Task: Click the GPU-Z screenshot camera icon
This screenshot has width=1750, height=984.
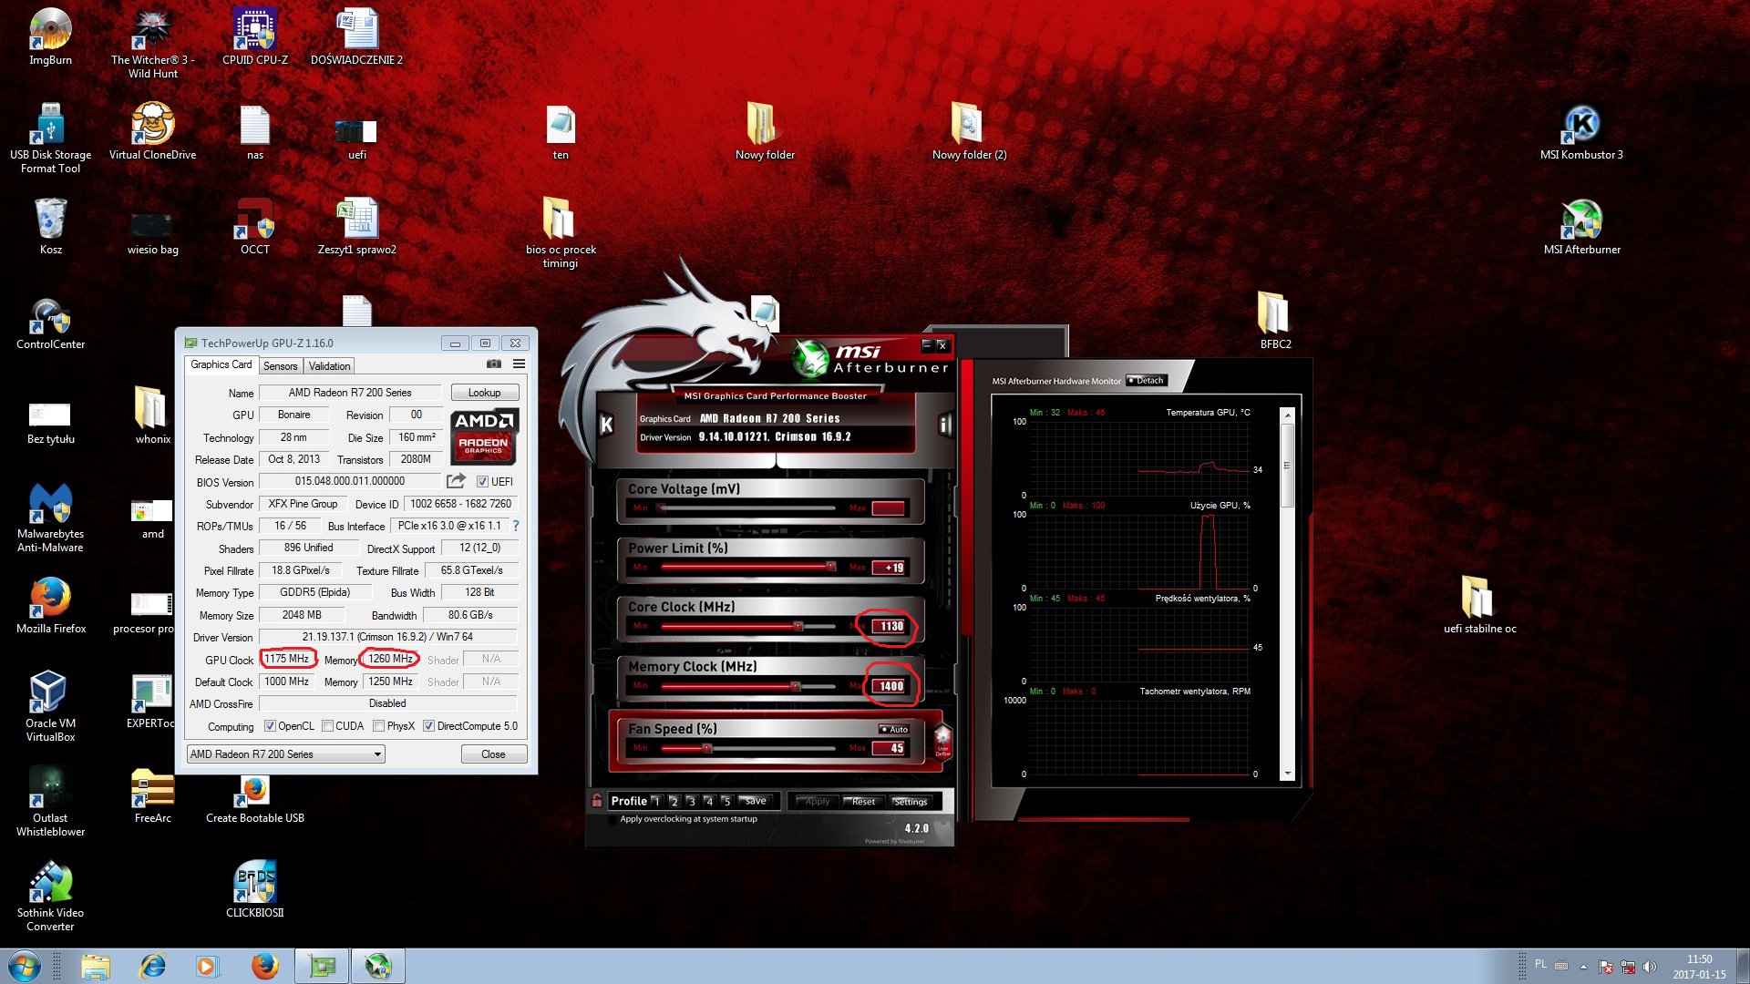Action: pos(494,364)
